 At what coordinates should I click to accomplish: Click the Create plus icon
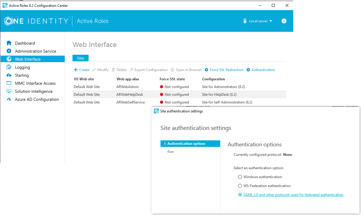(76, 70)
